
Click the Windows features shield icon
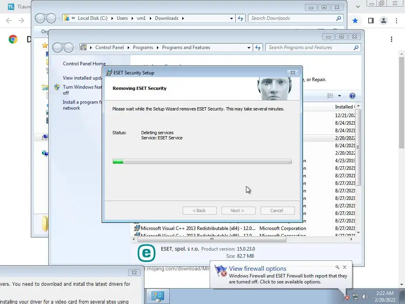[x=57, y=87]
